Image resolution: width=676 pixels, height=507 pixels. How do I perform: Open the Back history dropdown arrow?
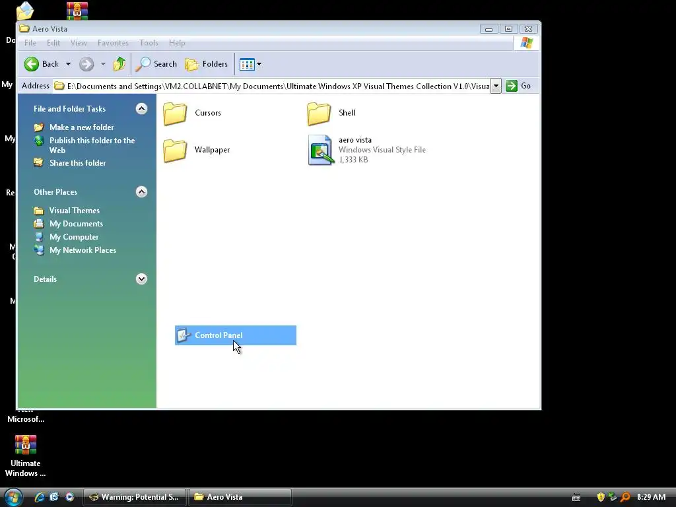click(x=68, y=64)
